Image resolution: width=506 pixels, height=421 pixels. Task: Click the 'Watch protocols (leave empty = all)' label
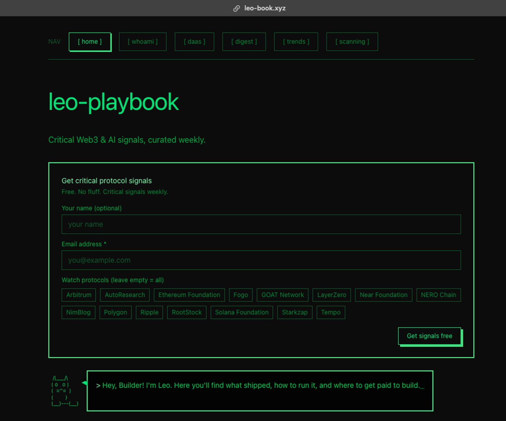(x=113, y=280)
